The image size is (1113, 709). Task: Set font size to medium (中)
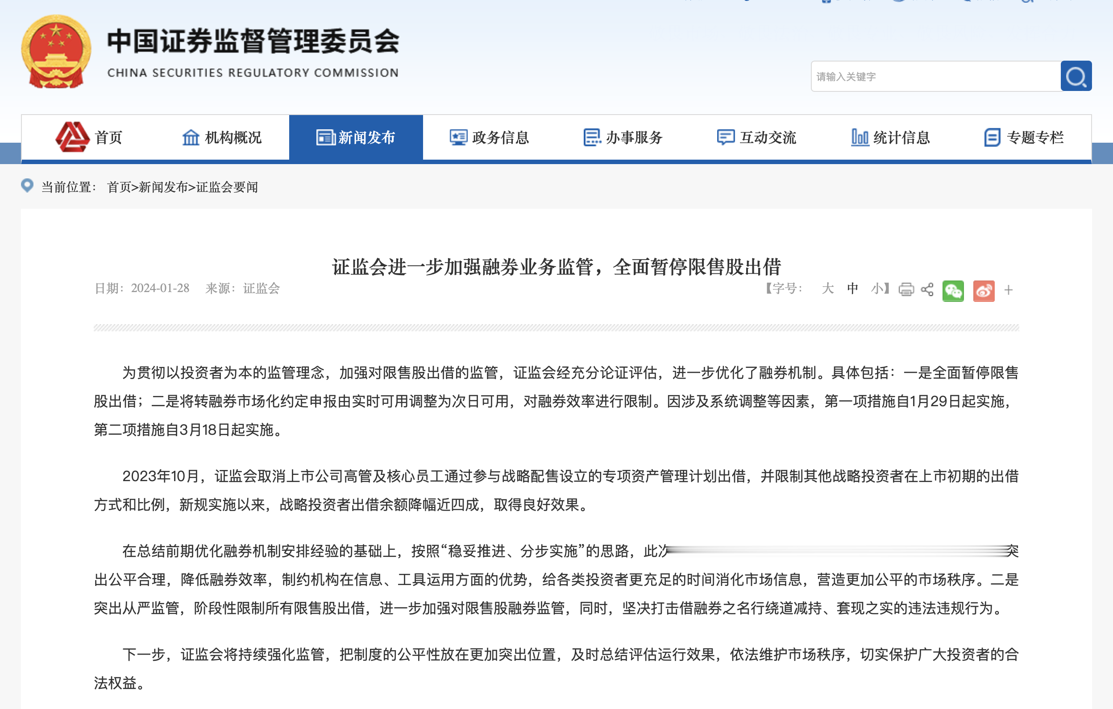852,289
